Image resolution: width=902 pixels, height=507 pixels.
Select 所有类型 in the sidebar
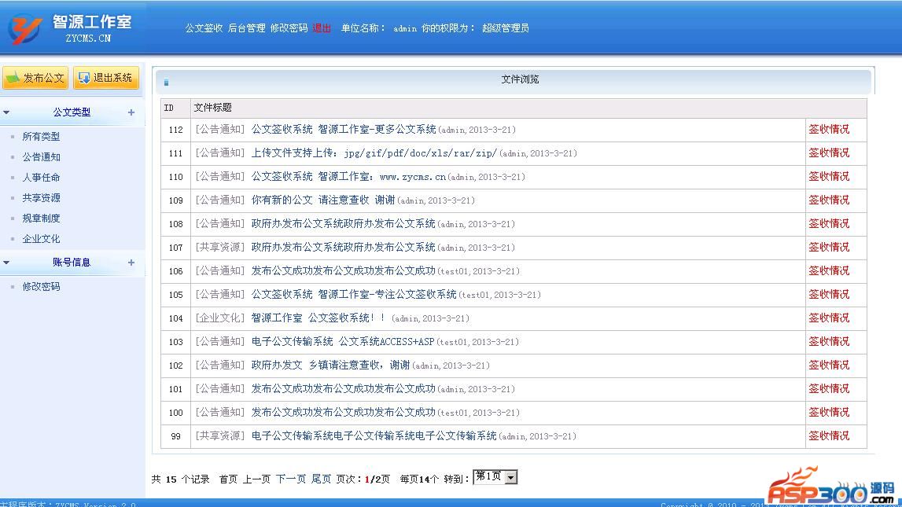click(x=41, y=137)
